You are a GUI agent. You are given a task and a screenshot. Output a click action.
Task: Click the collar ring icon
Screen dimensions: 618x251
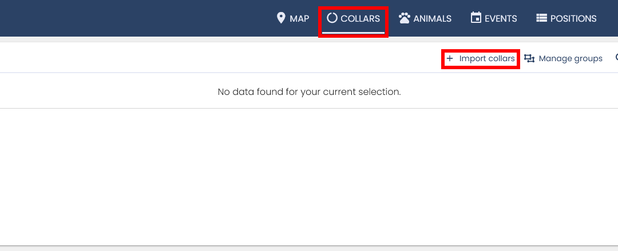tap(332, 18)
